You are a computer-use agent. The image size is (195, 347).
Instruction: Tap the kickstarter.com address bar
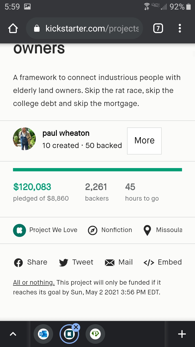tap(92, 28)
